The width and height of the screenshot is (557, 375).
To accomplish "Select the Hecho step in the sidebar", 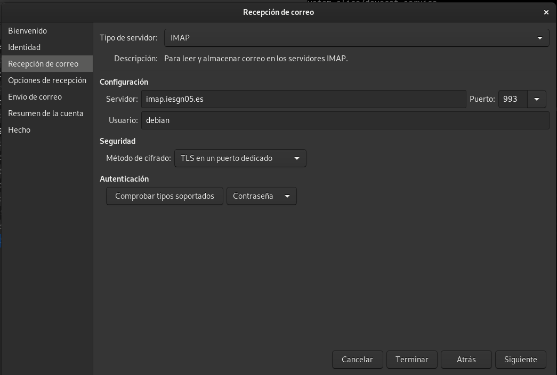I will click(x=19, y=130).
